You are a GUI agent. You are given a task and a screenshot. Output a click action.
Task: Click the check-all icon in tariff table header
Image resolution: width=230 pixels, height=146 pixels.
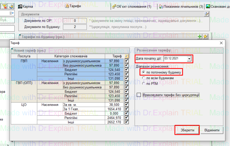[x=127, y=56]
